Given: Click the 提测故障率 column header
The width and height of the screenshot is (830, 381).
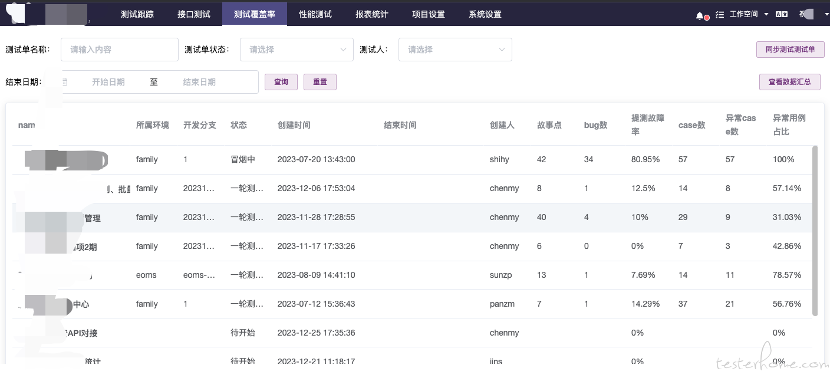Looking at the screenshot, I should pyautogui.click(x=648, y=125).
